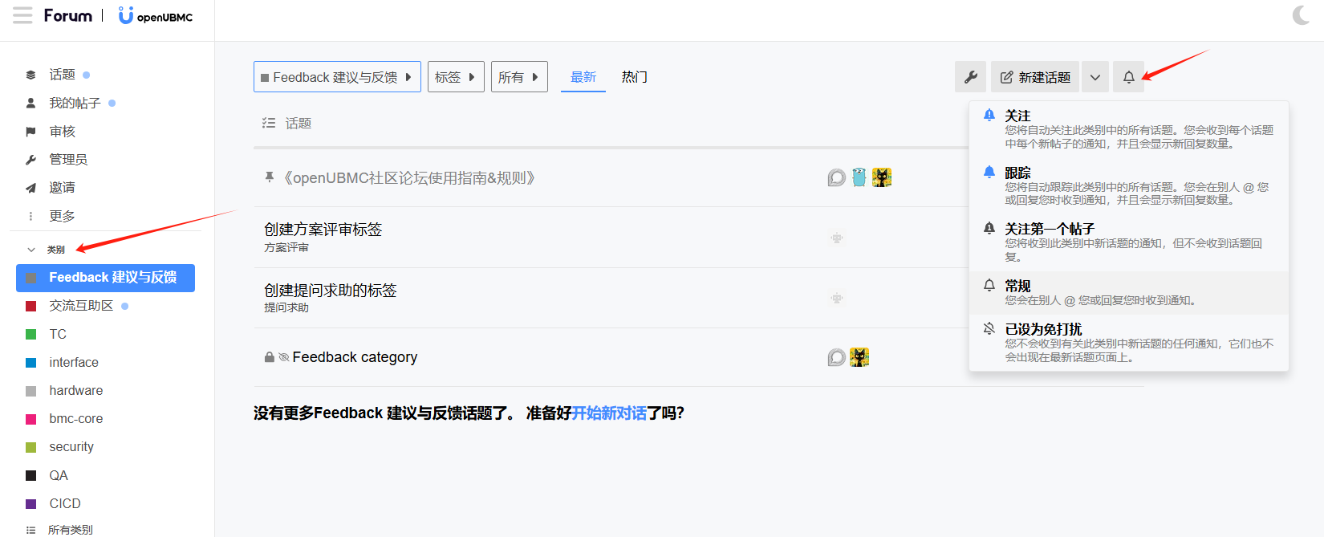Click the bulk select topics icon
1324x537 pixels.
click(x=269, y=123)
